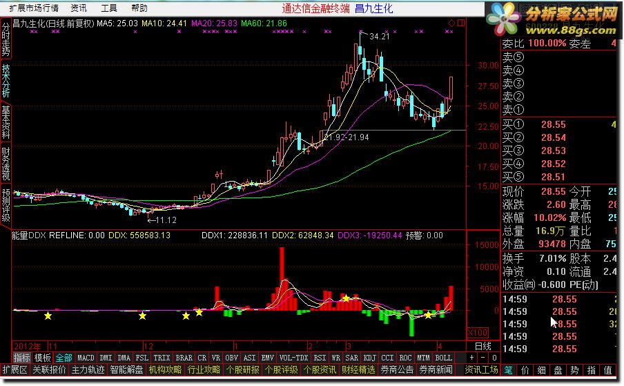This screenshot has height=386, width=624.
Task: Apply the MTM indicator
Action: 423,358
